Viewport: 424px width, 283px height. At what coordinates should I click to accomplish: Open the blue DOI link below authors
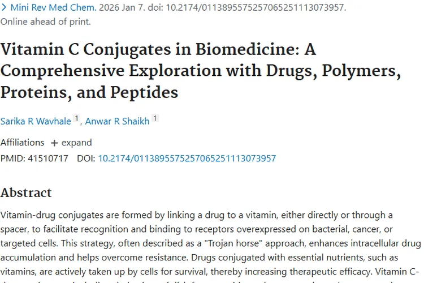pos(187,158)
